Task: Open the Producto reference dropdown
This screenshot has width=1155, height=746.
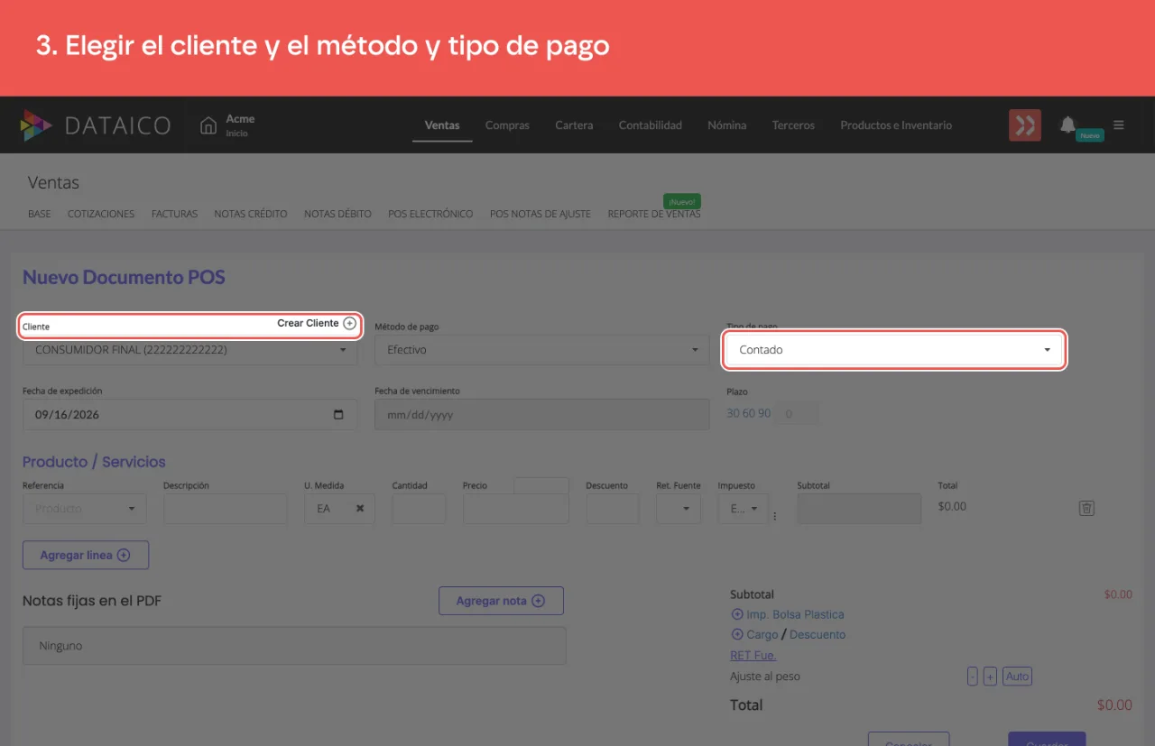Action: 85,509
